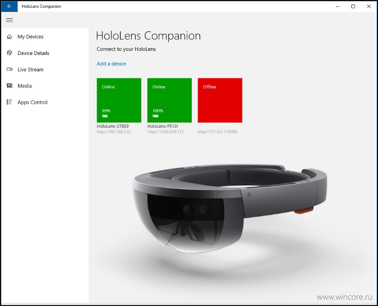Minimize the HoloLens Companion window

tap(338, 6)
